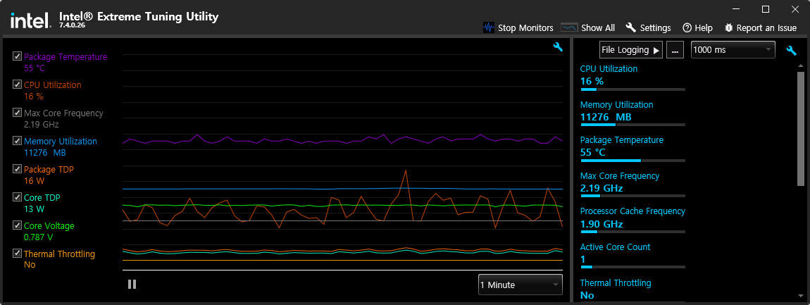Click the Help question mark icon
Screen dimensions: 810x305
point(687,28)
